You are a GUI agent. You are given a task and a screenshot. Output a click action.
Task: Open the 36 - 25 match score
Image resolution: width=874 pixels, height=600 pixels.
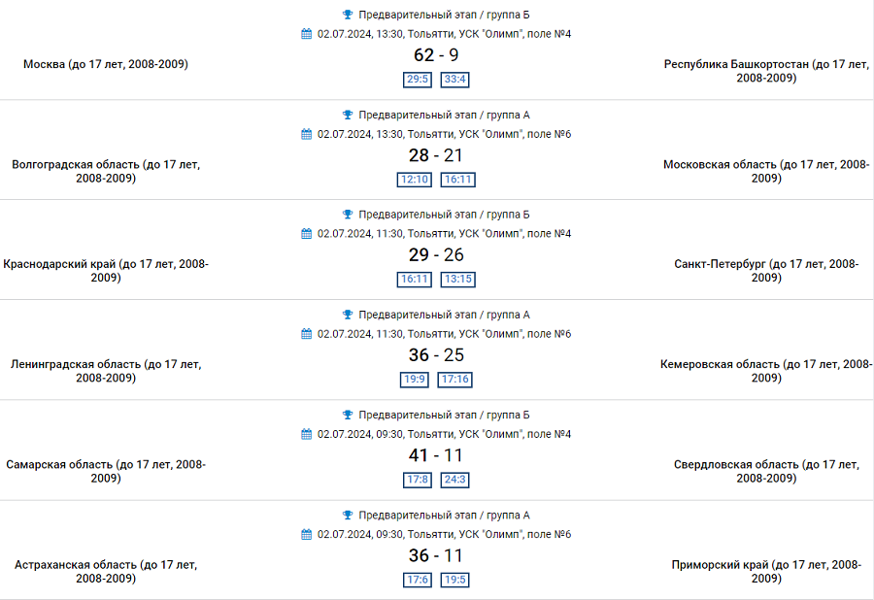click(436, 355)
